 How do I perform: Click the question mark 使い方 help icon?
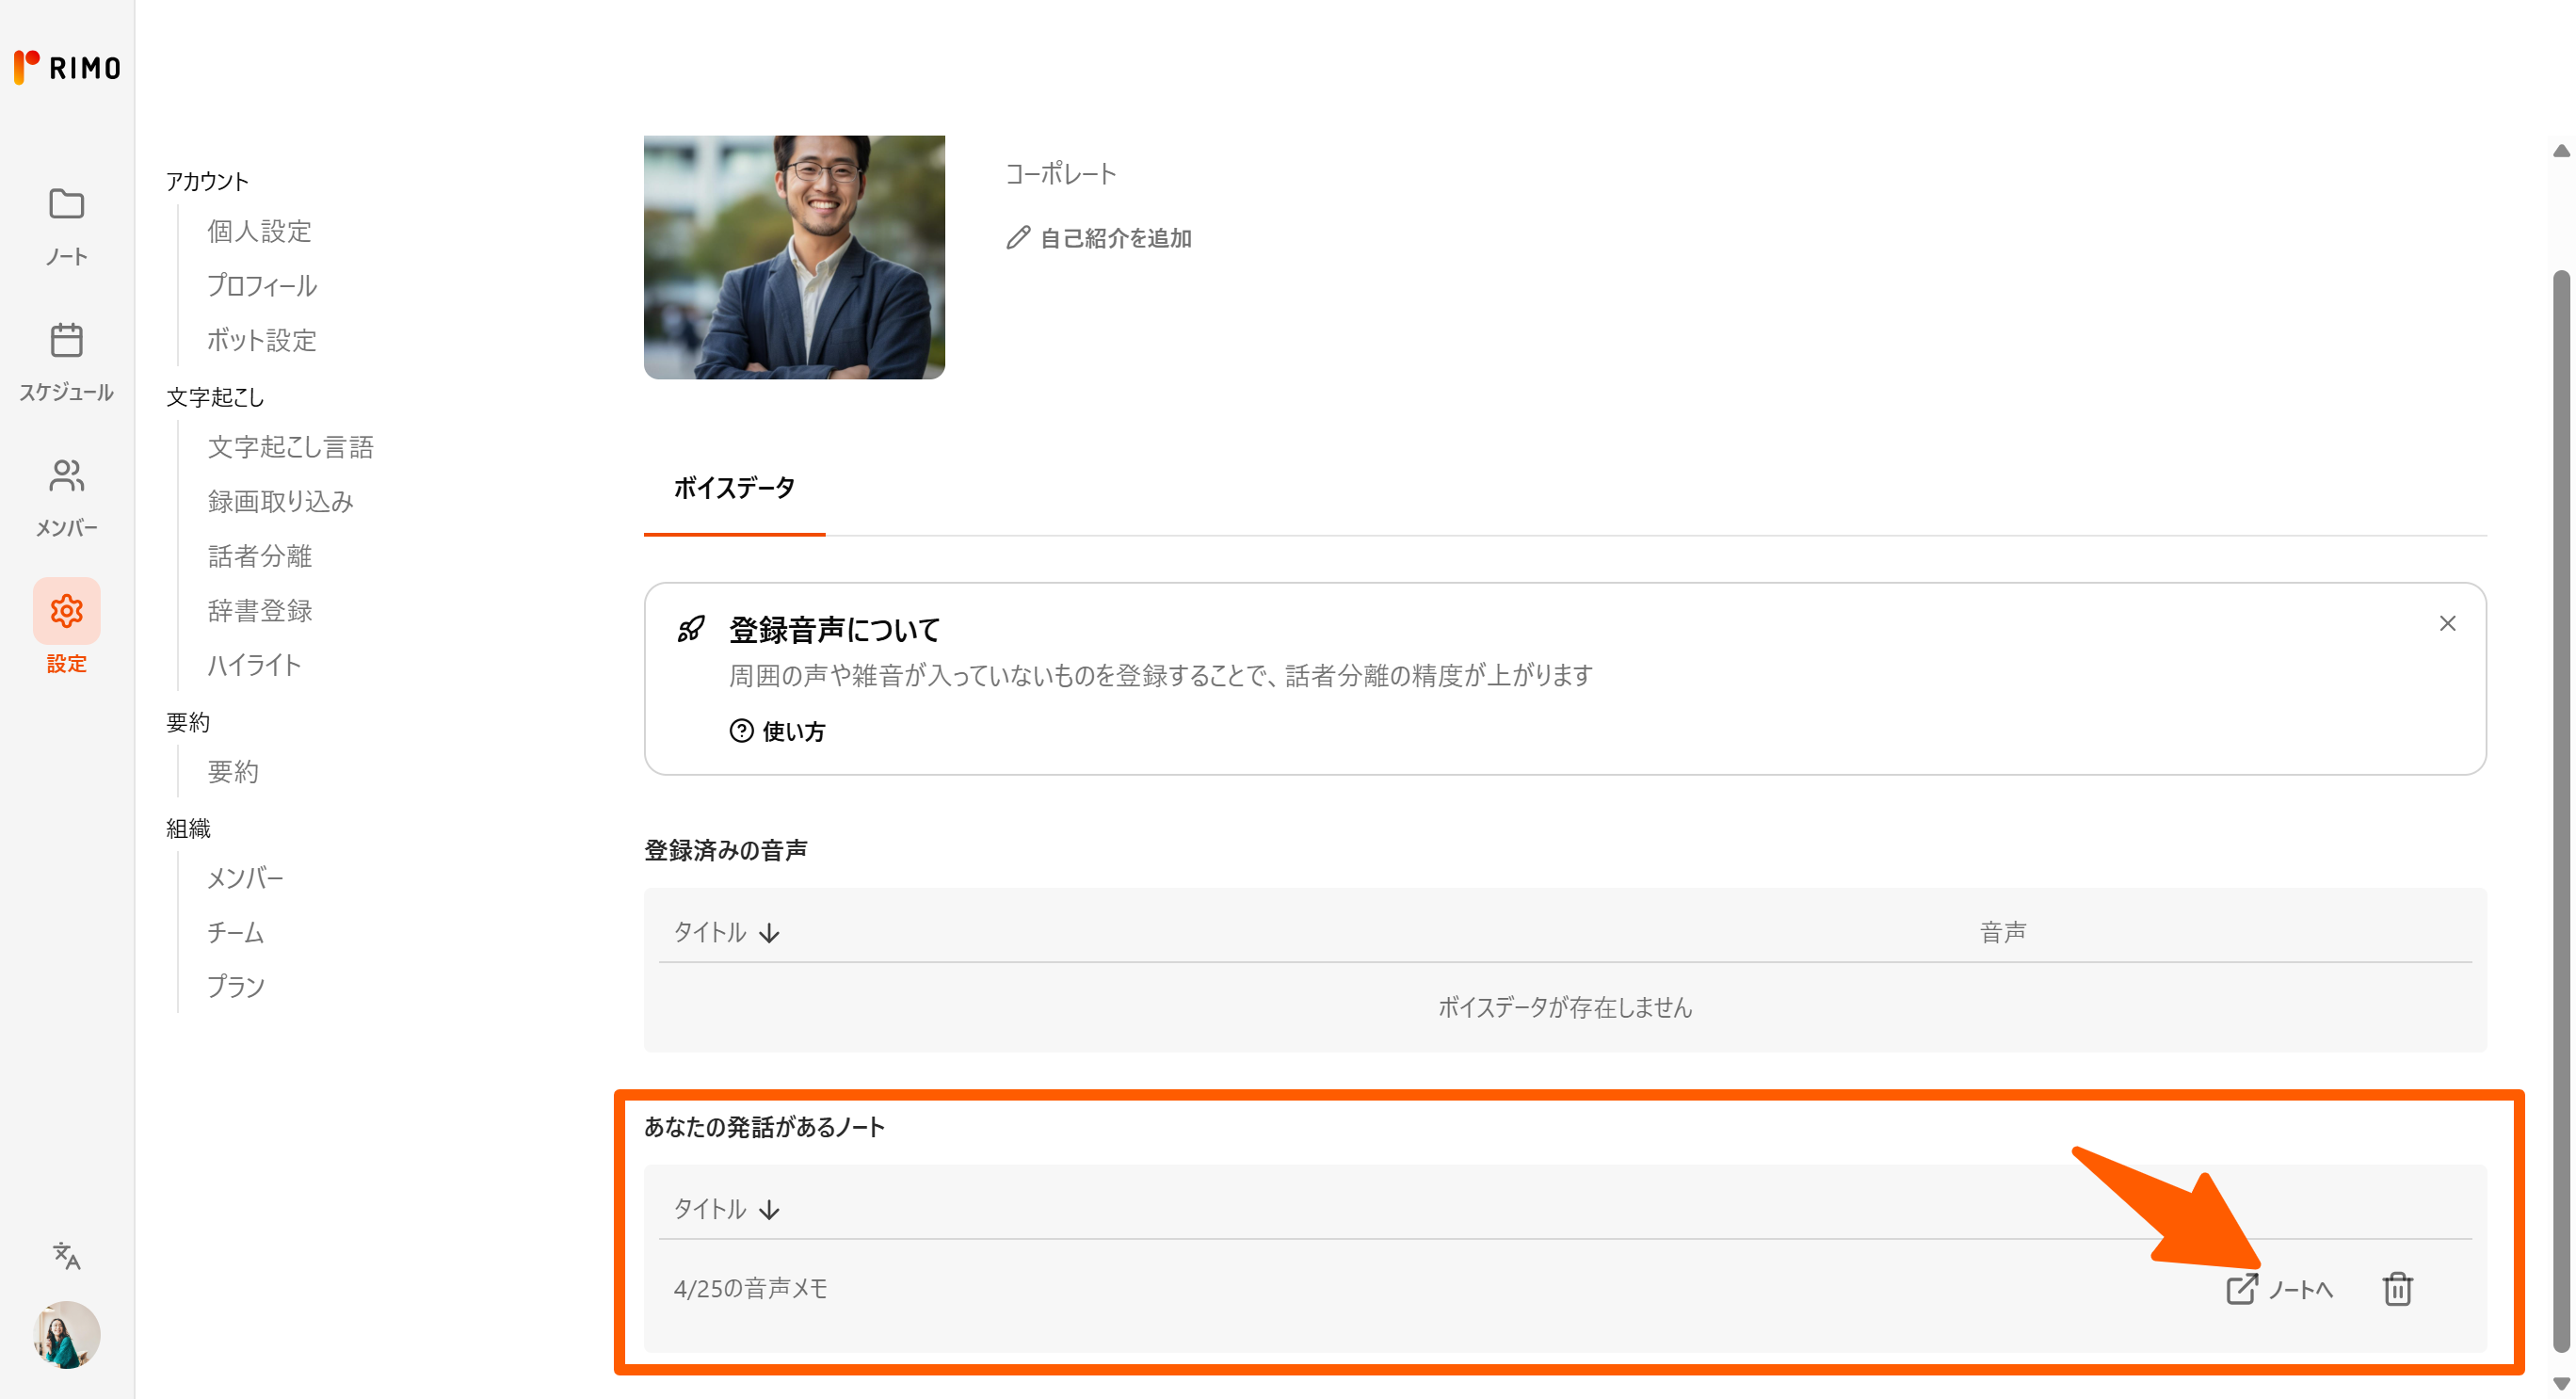741,731
